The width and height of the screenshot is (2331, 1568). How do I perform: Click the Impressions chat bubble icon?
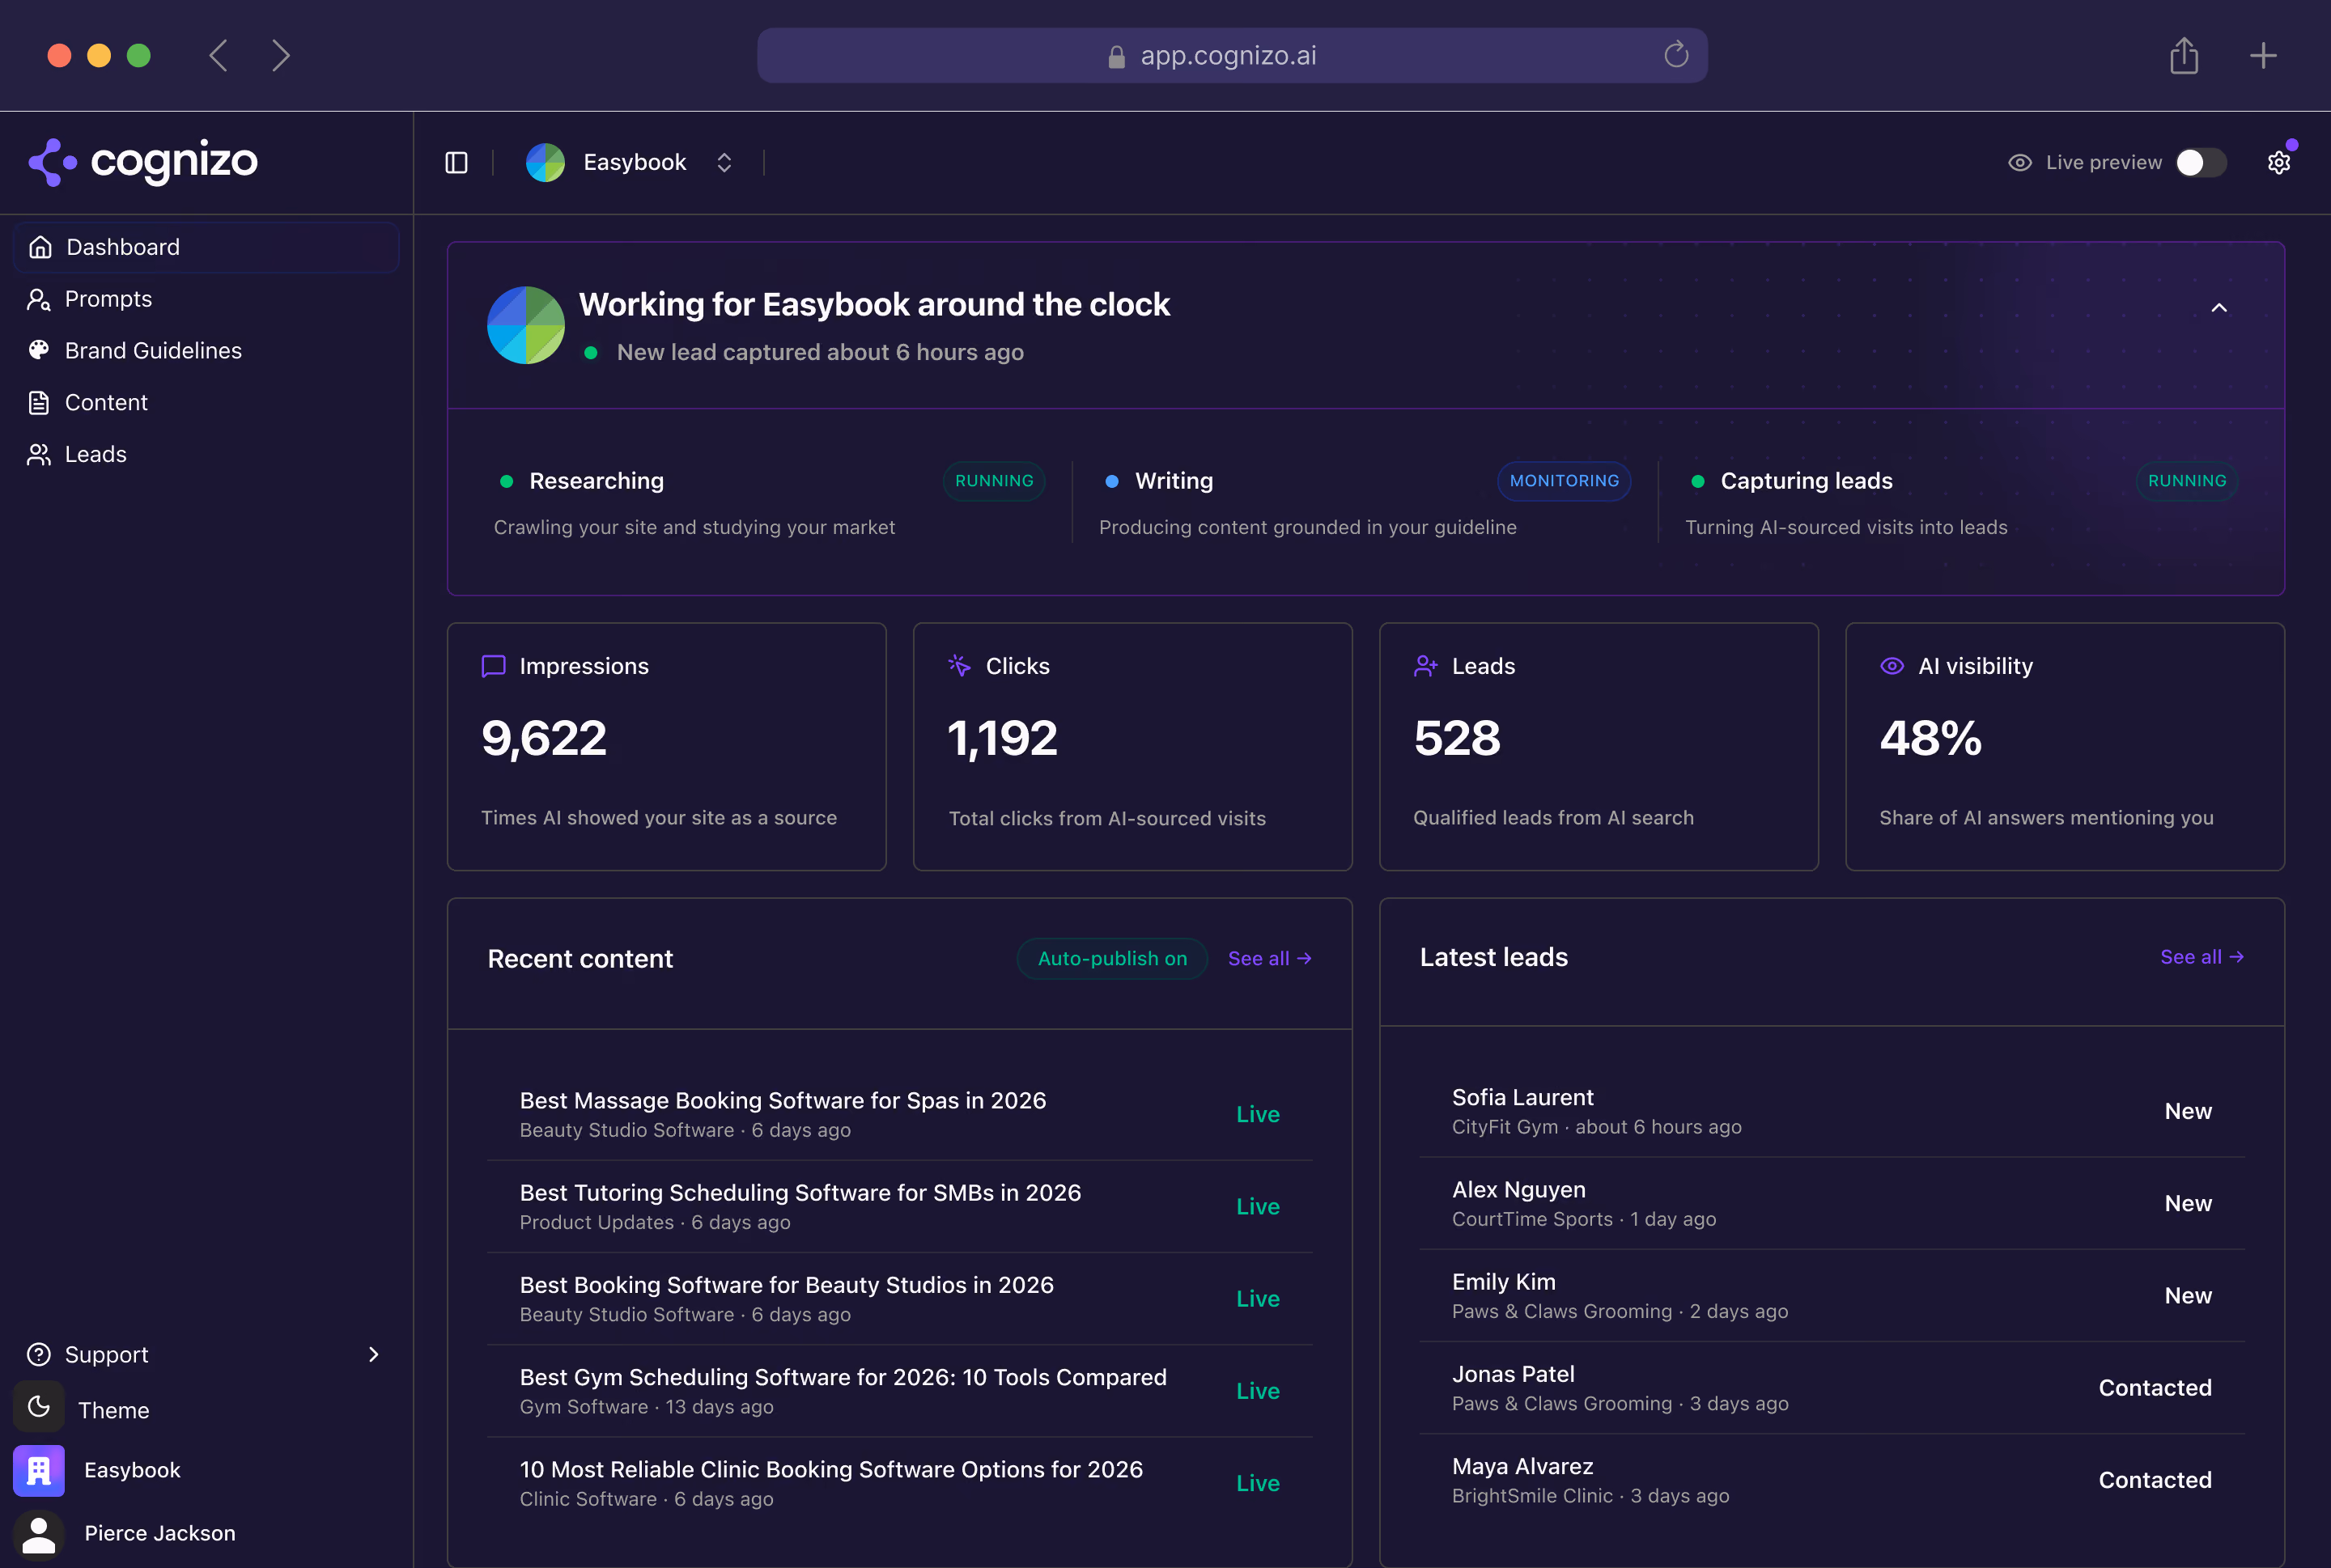coord(493,667)
